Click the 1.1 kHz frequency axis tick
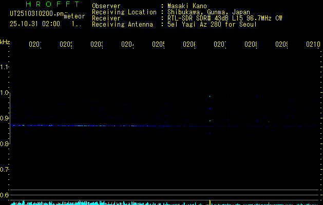 (x=5, y=67)
